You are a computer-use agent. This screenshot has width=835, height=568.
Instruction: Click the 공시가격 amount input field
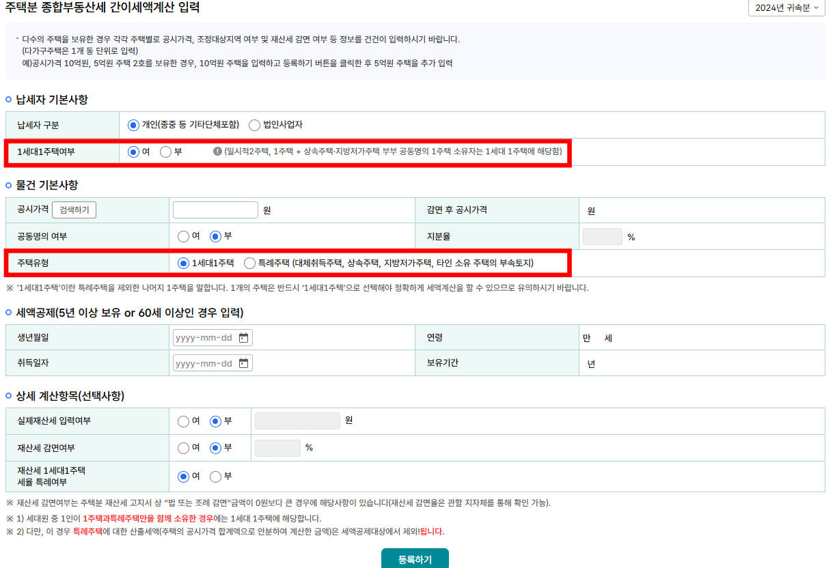[x=215, y=210]
